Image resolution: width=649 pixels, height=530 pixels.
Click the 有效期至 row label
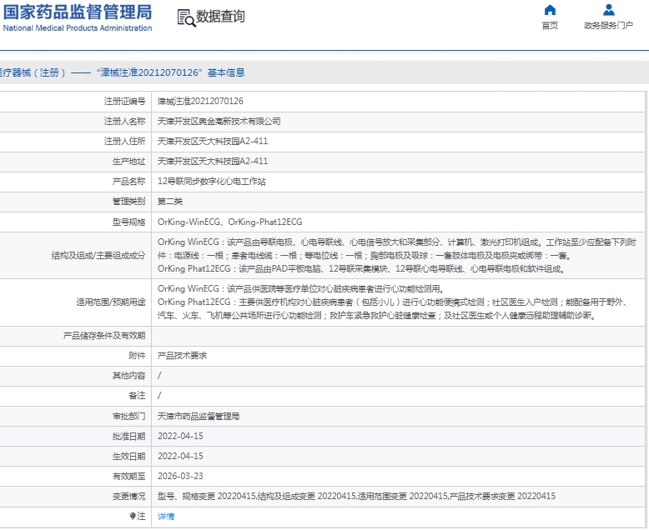pos(128,476)
